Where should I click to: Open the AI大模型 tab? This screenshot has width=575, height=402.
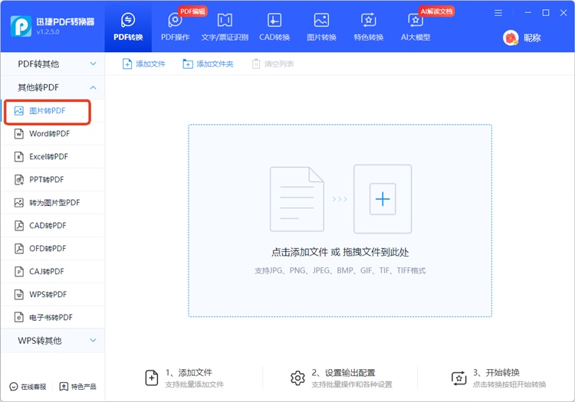click(416, 26)
